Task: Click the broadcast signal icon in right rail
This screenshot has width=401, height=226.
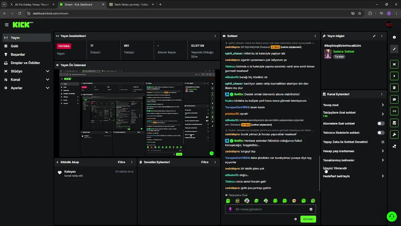Action: tap(394, 111)
